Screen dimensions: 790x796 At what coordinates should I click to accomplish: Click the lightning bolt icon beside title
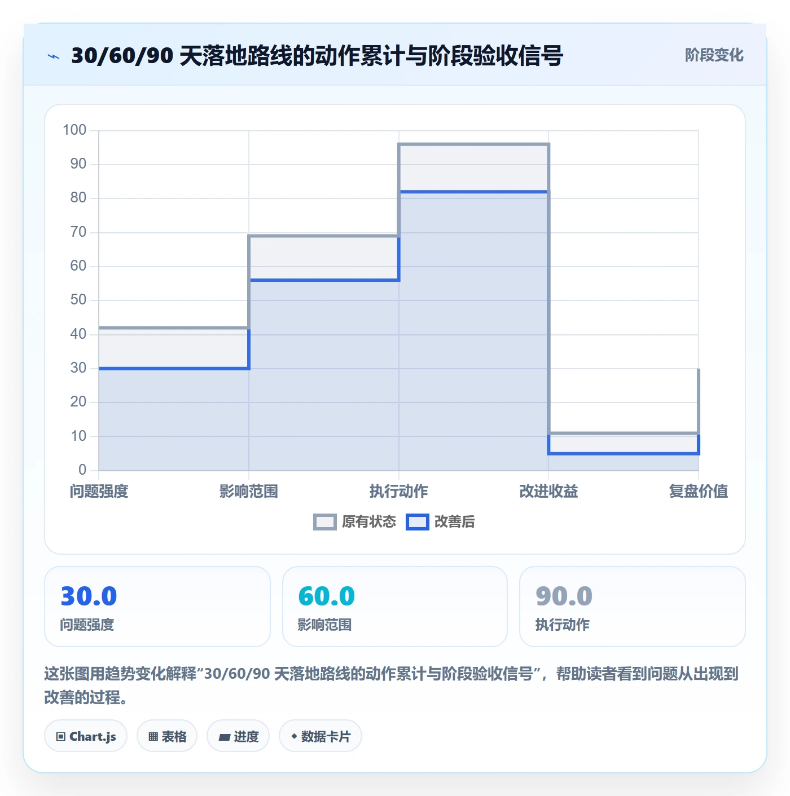[x=54, y=56]
